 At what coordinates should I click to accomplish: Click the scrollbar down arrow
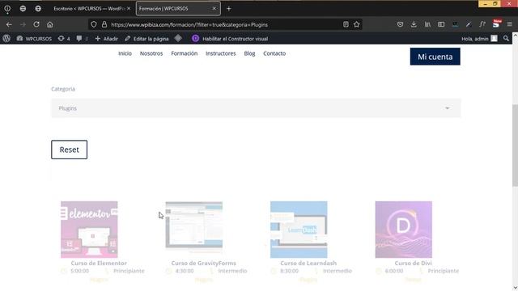pyautogui.click(x=515, y=288)
